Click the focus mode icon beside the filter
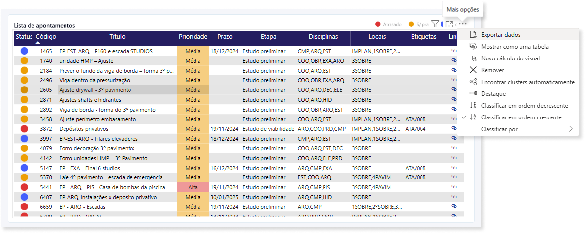This screenshot has width=585, height=233. pyautogui.click(x=449, y=24)
